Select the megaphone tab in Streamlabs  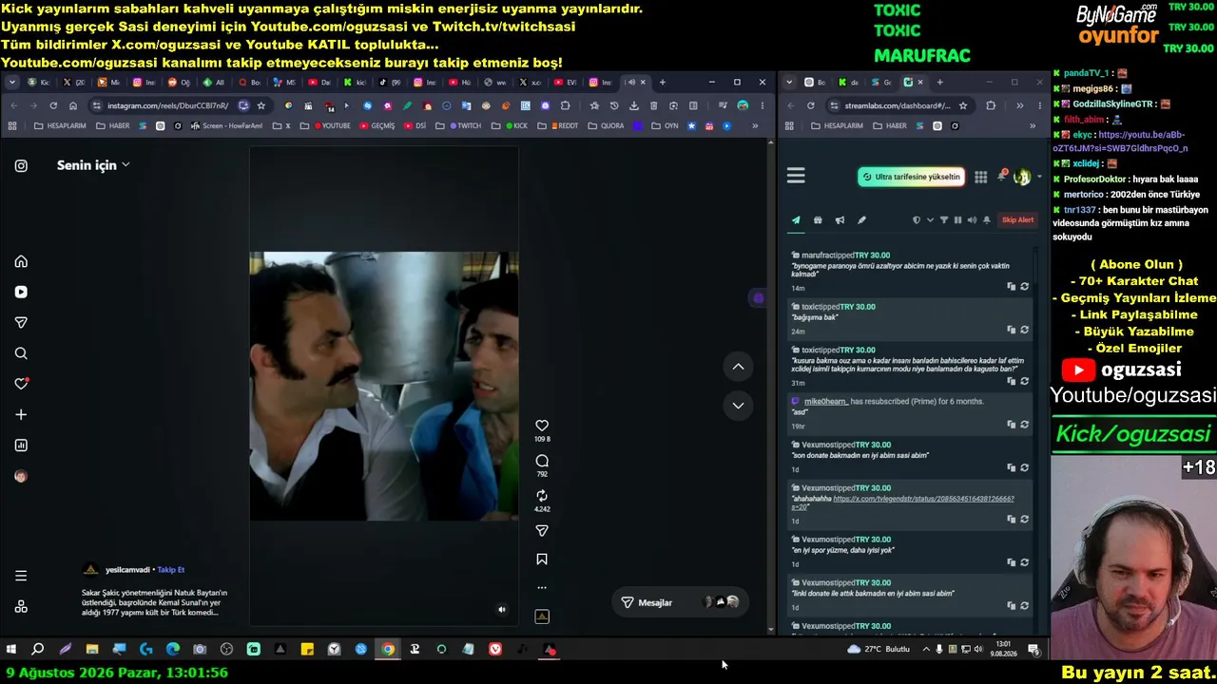click(x=840, y=220)
